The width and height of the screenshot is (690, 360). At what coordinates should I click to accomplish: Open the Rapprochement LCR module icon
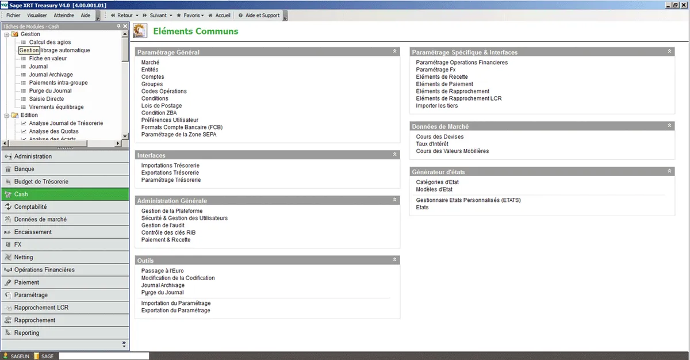click(8, 308)
